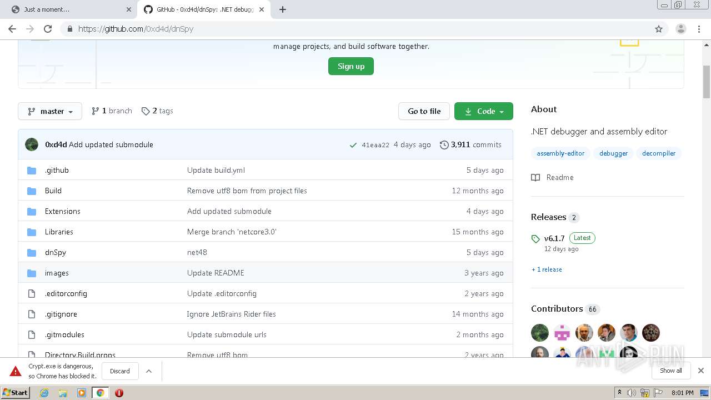Open the .gitmodules file

(x=64, y=334)
